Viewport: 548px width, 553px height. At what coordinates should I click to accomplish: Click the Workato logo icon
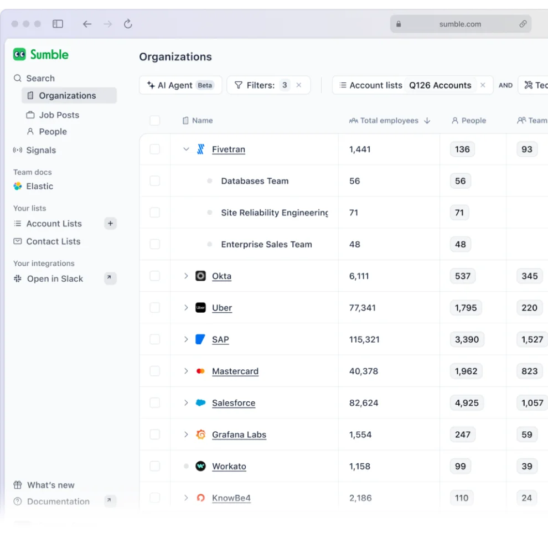(200, 466)
